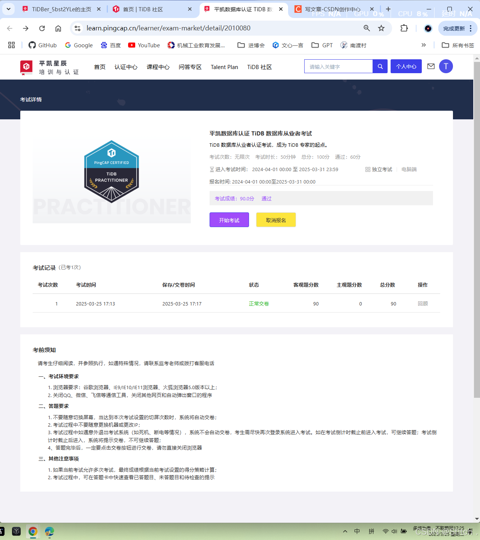Click the PingCAP Certified Practitioner badge
Image resolution: width=480 pixels, height=540 pixels.
click(112, 171)
